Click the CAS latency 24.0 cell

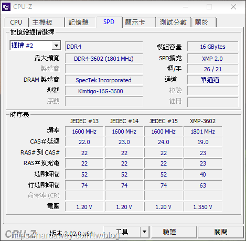point(163,142)
